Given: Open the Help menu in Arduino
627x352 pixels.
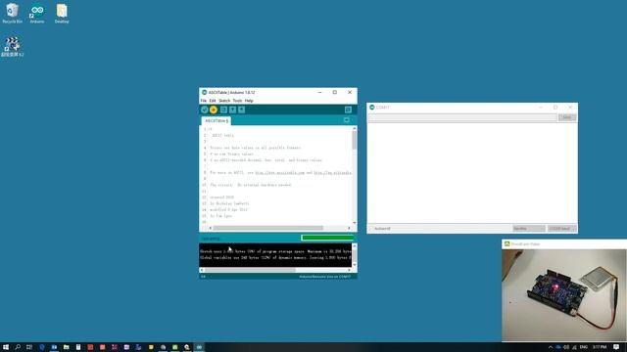Looking at the screenshot, I should (249, 101).
